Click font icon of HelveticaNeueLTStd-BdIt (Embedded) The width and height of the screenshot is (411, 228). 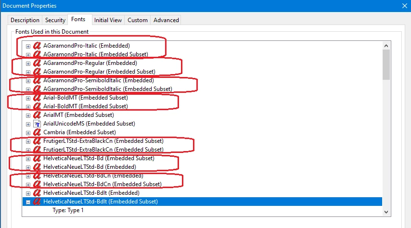(x=37, y=192)
